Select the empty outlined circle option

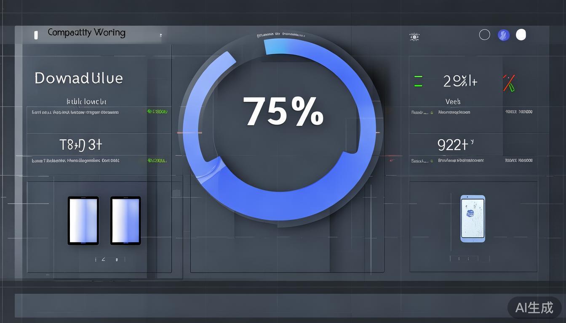tap(485, 35)
